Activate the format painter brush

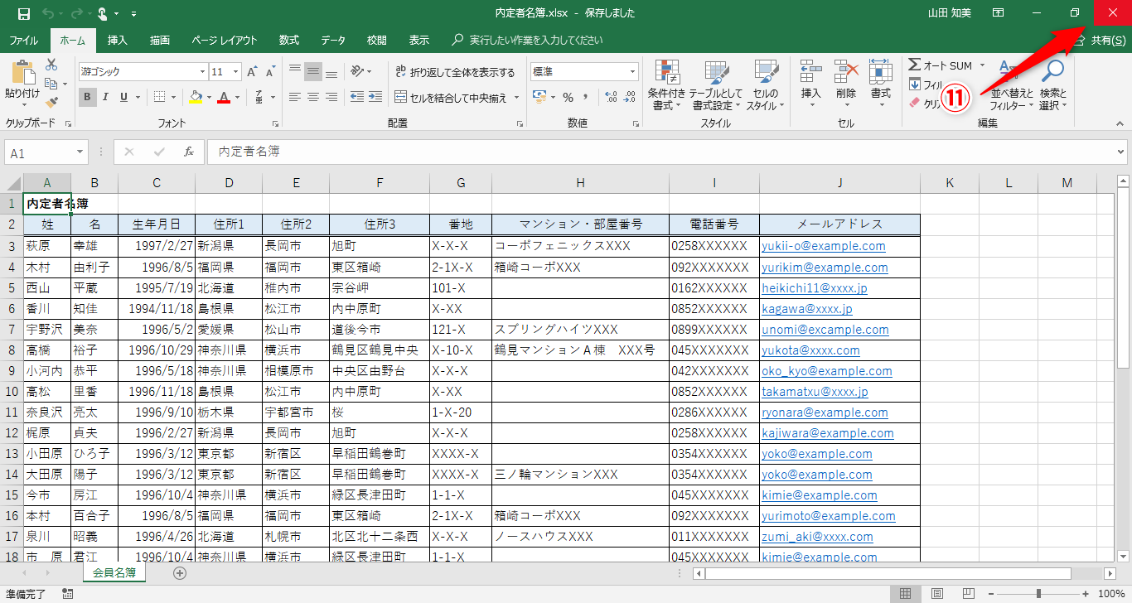coord(51,103)
